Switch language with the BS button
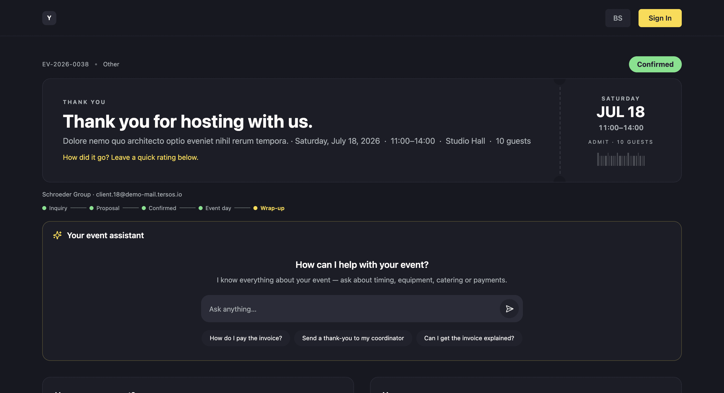Screen dimensions: 724x393 pyautogui.click(x=617, y=18)
